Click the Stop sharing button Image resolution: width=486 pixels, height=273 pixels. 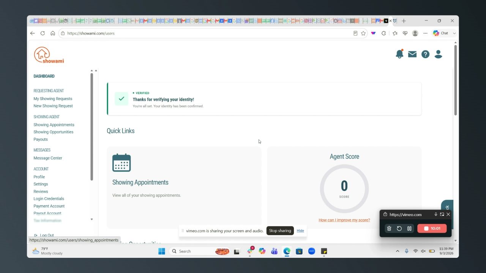coord(280,231)
